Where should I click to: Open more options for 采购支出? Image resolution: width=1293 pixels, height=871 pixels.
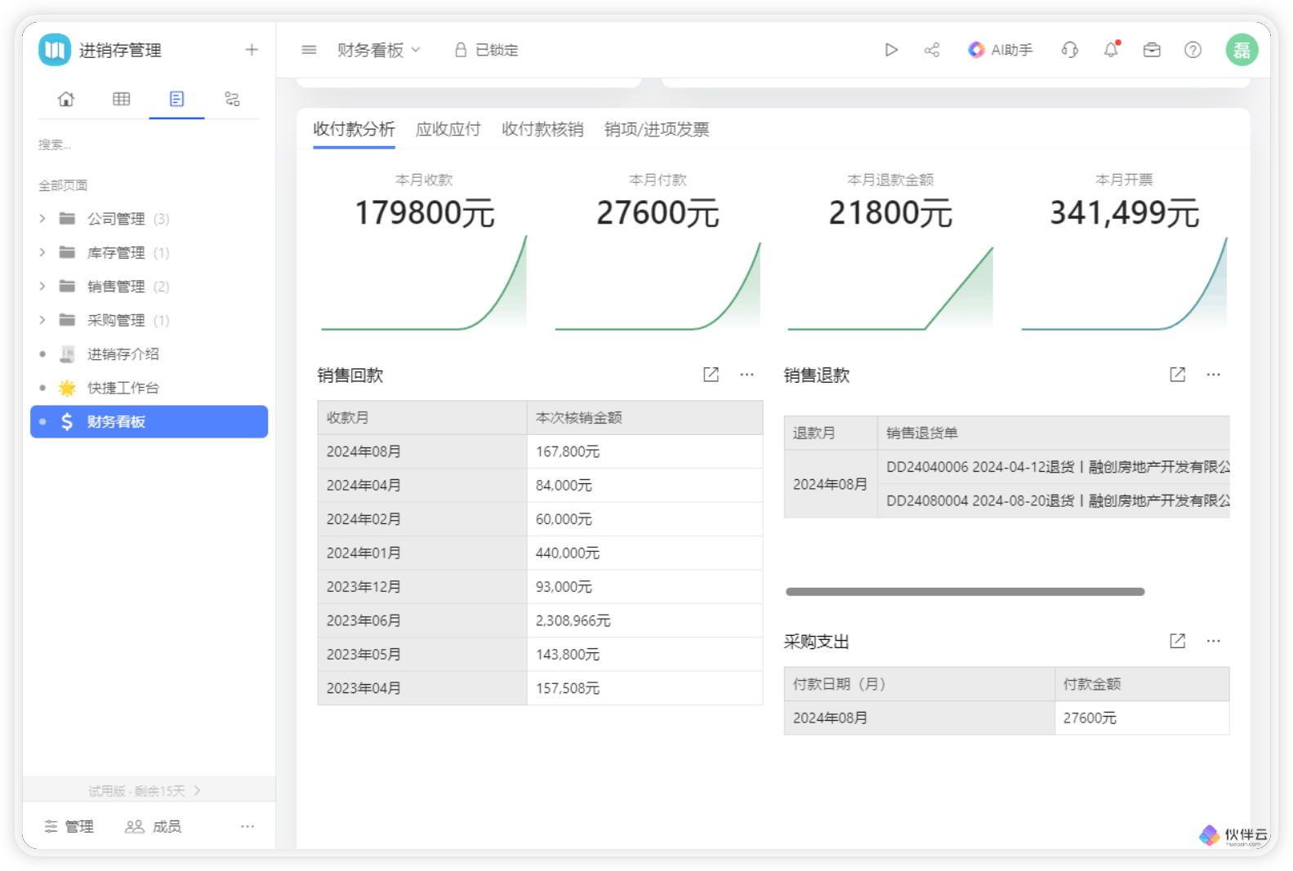pos(1213,641)
